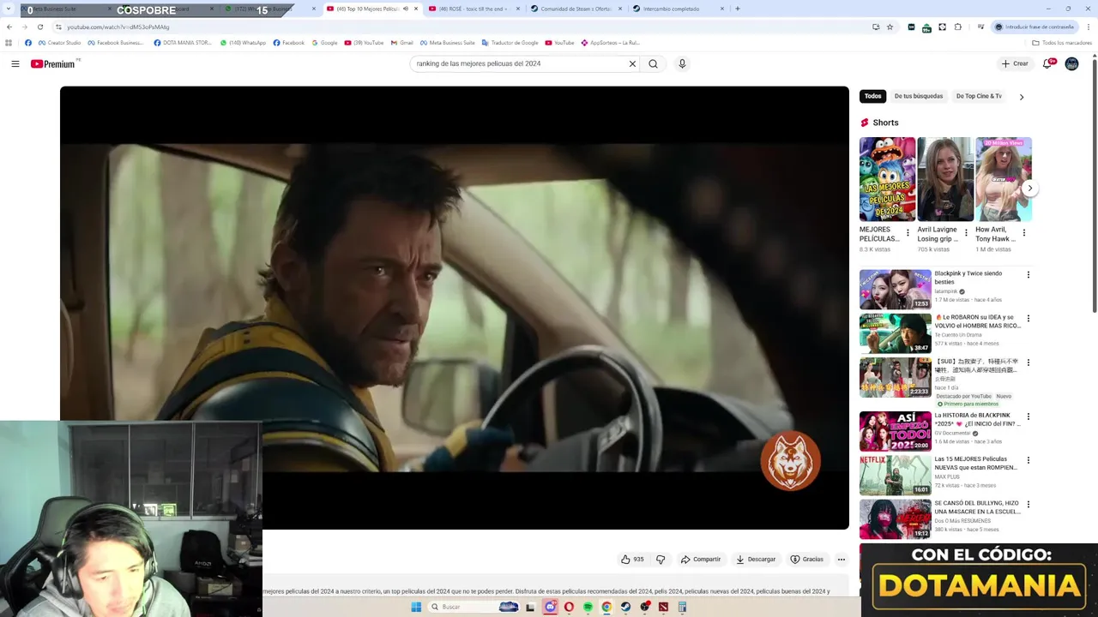Screen dimensions: 1098x617
Task: Open the Chrome extensions puzzle icon
Action: [958, 27]
